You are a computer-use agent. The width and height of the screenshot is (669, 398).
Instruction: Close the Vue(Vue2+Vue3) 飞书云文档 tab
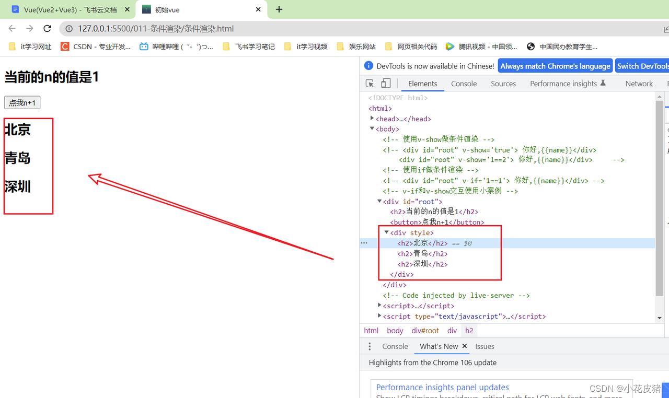[x=127, y=9]
